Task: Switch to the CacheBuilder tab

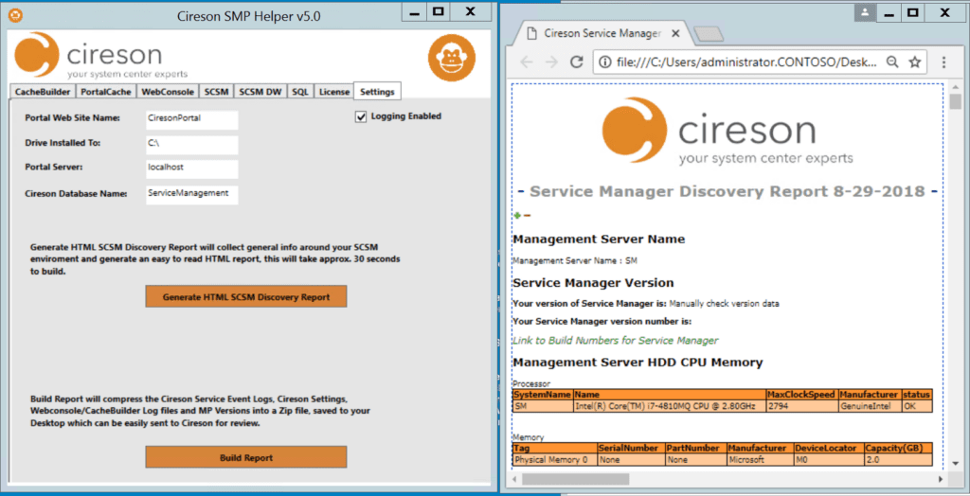Action: tap(43, 92)
